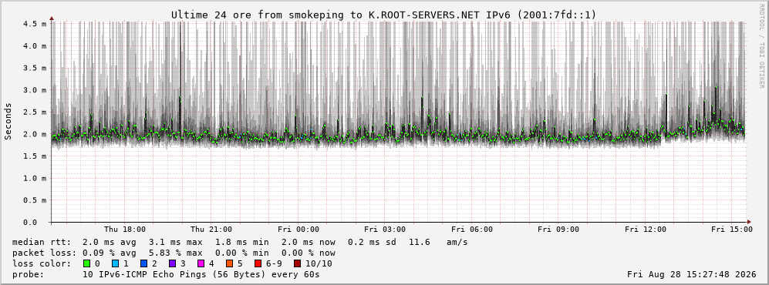Click the Thu 18:00 time axis label
Image resolution: width=769 pixels, height=285 pixels.
pyautogui.click(x=125, y=230)
